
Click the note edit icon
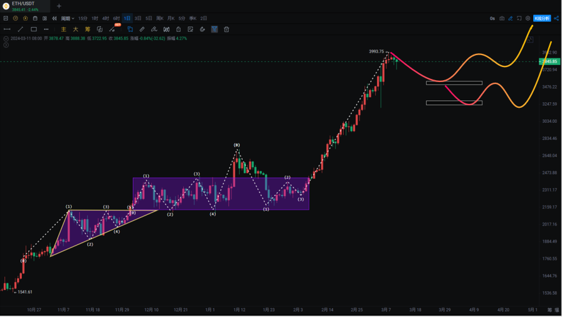[190, 29]
